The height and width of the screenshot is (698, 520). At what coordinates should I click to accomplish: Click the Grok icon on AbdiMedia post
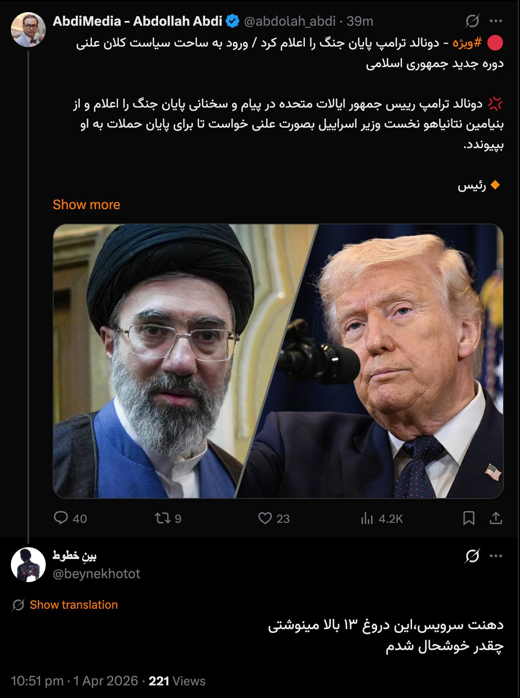pyautogui.click(x=473, y=21)
